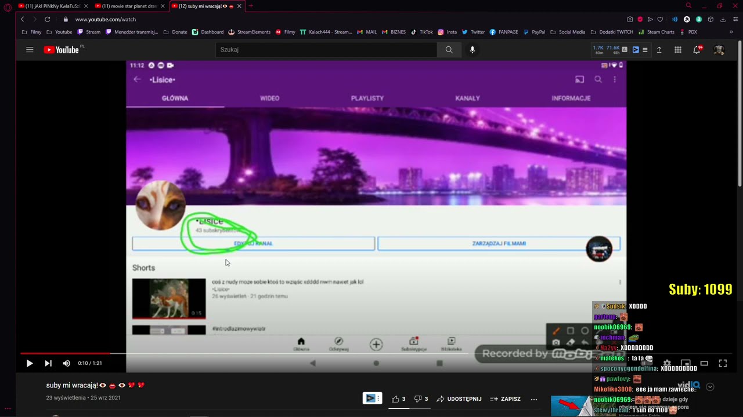Open the Dashboard bookmark
Screen dimensions: 743x417
[x=208, y=32]
